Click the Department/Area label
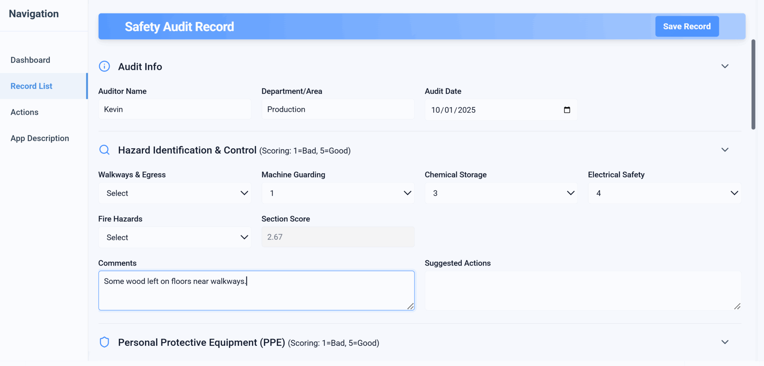Viewport: 764px width, 366px height. click(x=292, y=91)
